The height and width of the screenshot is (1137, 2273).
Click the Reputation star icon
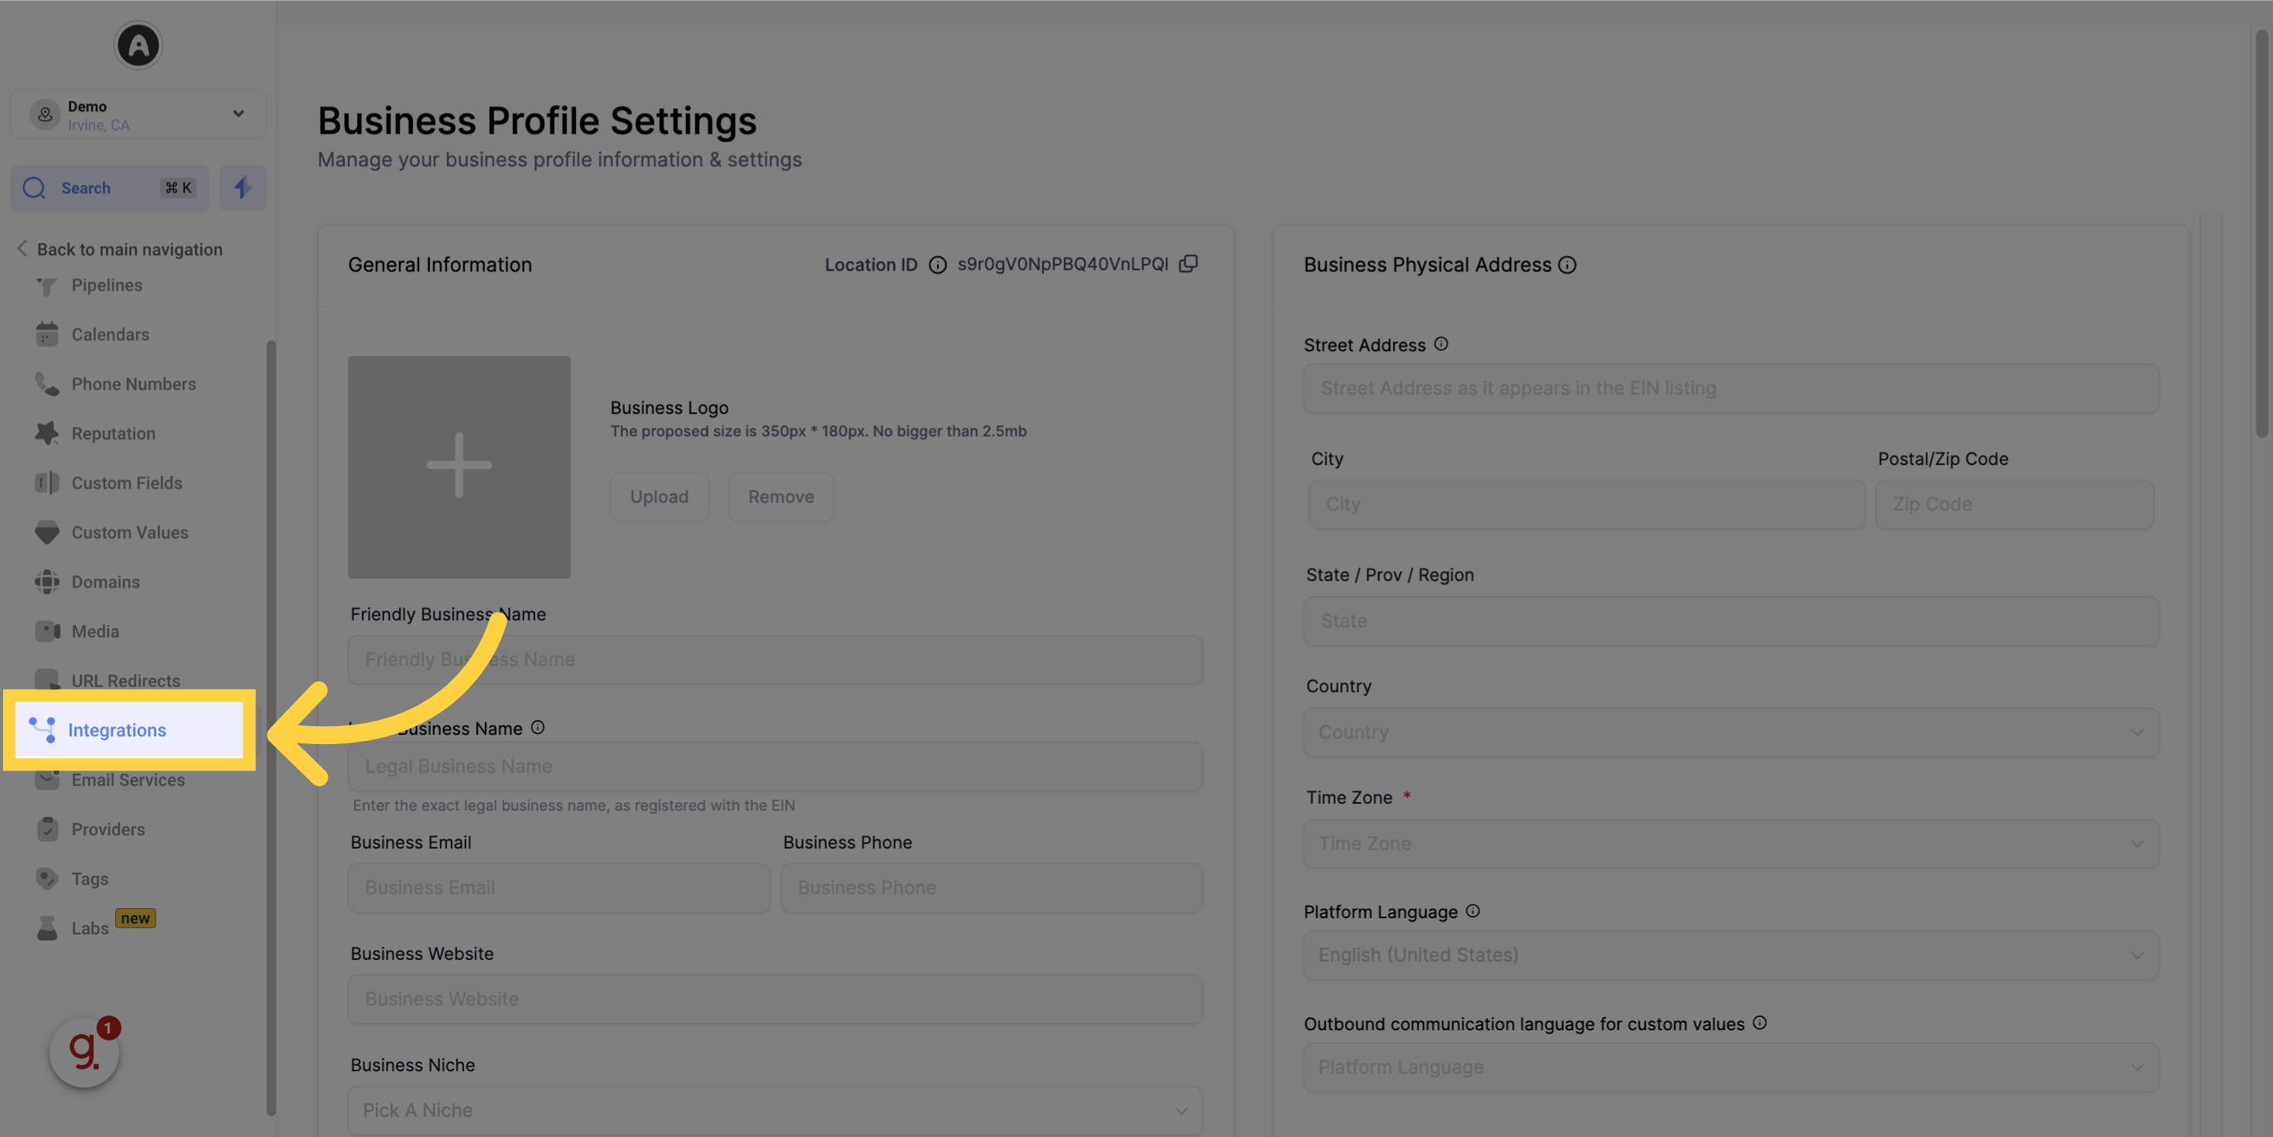pyautogui.click(x=46, y=433)
